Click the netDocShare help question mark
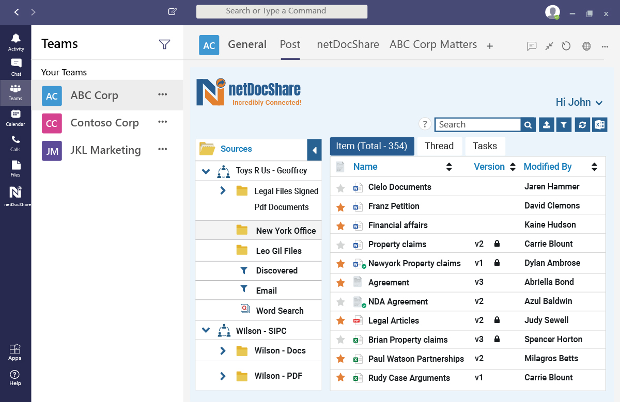This screenshot has height=402, width=620. coord(425,124)
